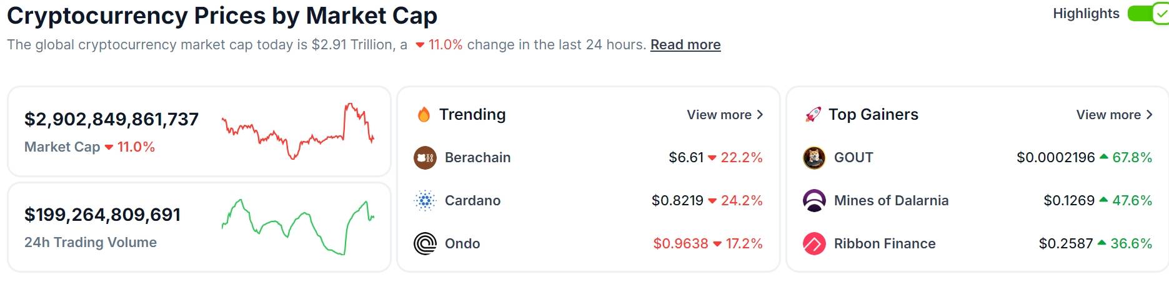Open the Berachain coin name link

coord(478,158)
